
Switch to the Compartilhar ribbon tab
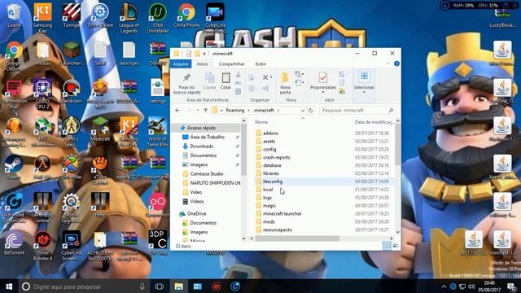pyautogui.click(x=231, y=63)
